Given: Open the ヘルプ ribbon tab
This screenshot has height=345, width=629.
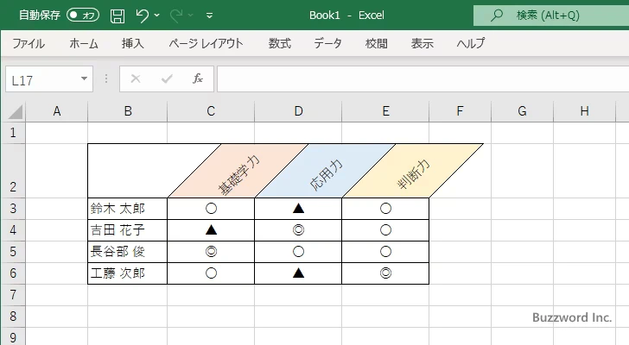Looking at the screenshot, I should [471, 43].
